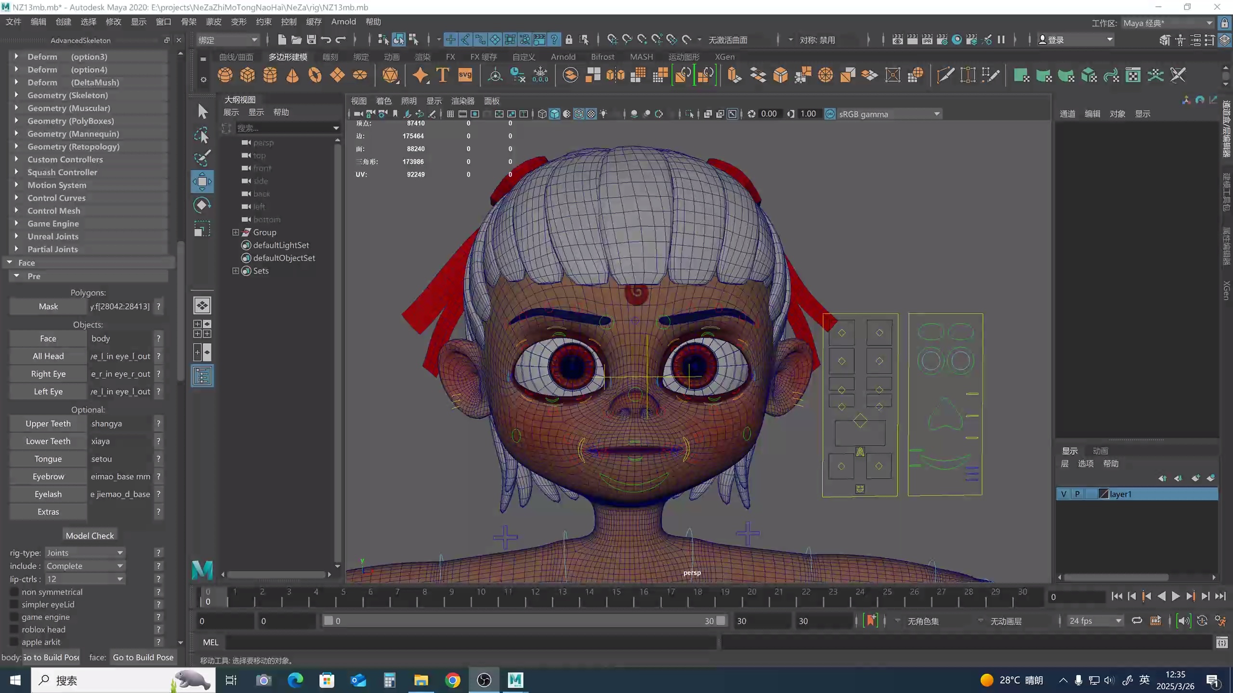Switch to the Arnold menu
1233x693 pixels.
[x=343, y=22]
